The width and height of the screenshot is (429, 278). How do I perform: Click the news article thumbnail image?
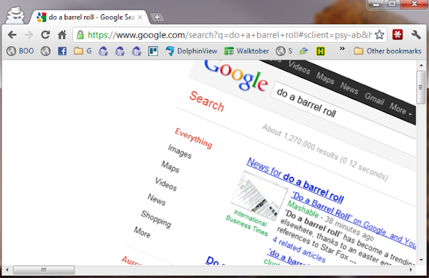click(259, 196)
